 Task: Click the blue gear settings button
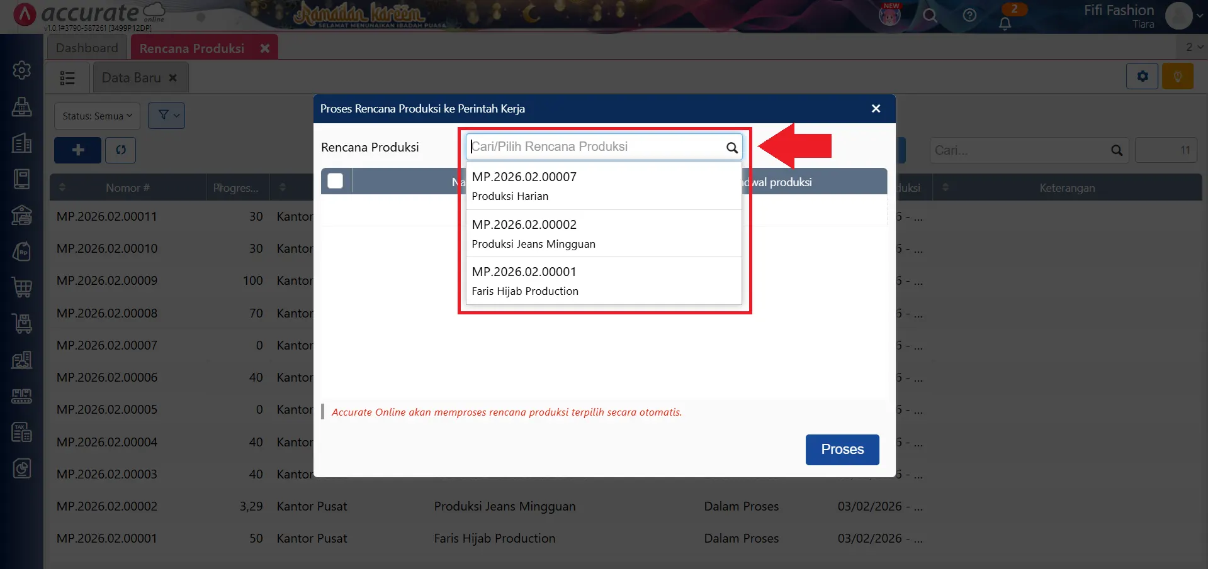pyautogui.click(x=1142, y=77)
